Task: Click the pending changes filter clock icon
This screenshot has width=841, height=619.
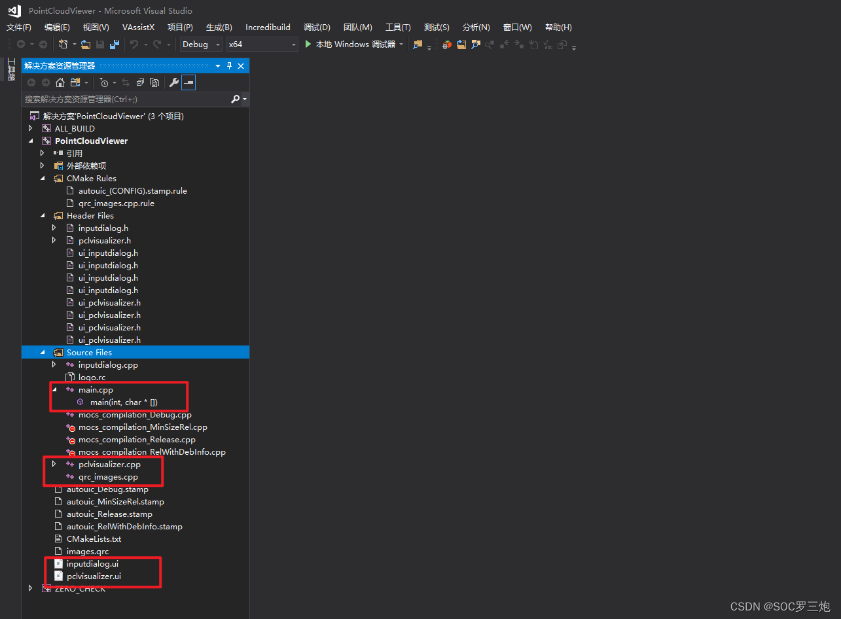Action: click(x=103, y=82)
